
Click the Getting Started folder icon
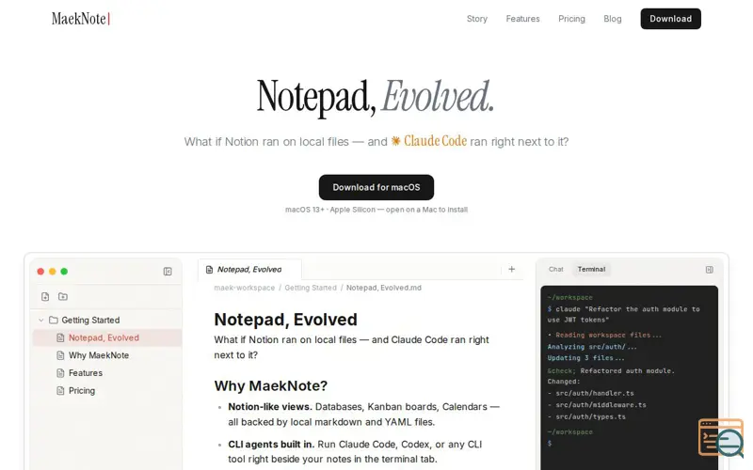[54, 320]
